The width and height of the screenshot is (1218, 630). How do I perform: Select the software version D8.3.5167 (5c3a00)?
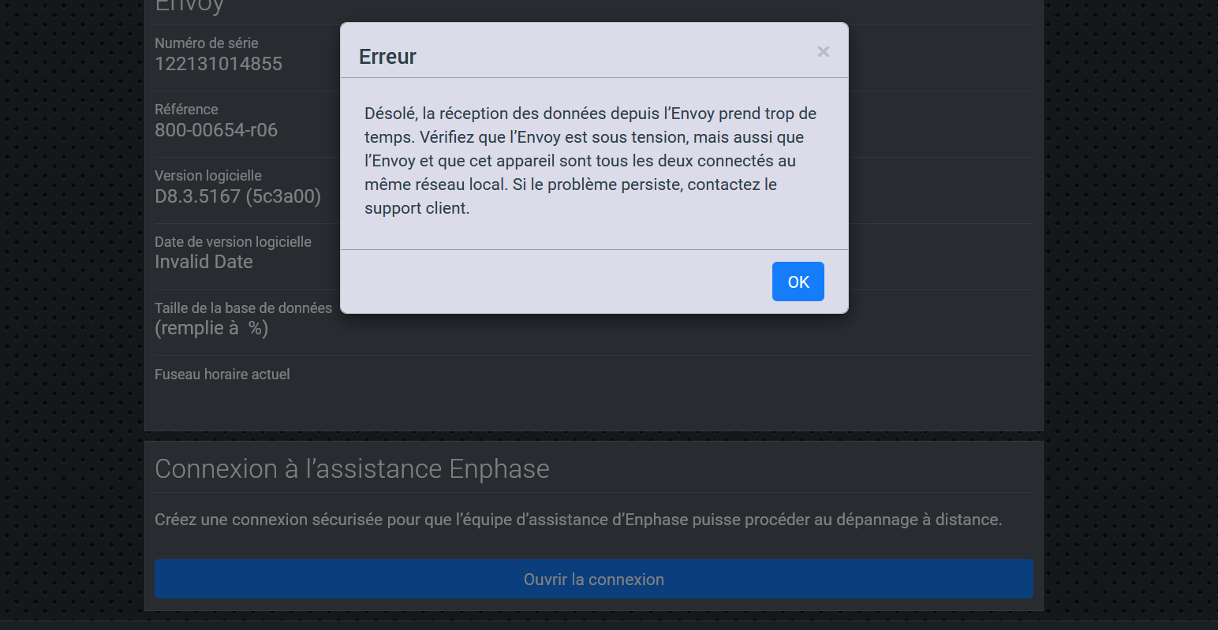(237, 196)
